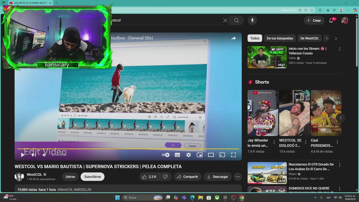Image resolution: width=359 pixels, height=202 pixels.
Task: Click browser Resumir button
Action: click(x=289, y=10)
